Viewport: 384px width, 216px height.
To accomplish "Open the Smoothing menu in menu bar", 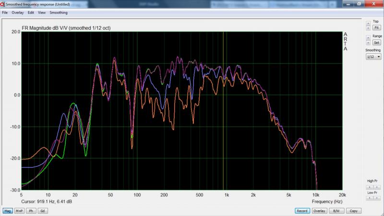I will [x=59, y=12].
